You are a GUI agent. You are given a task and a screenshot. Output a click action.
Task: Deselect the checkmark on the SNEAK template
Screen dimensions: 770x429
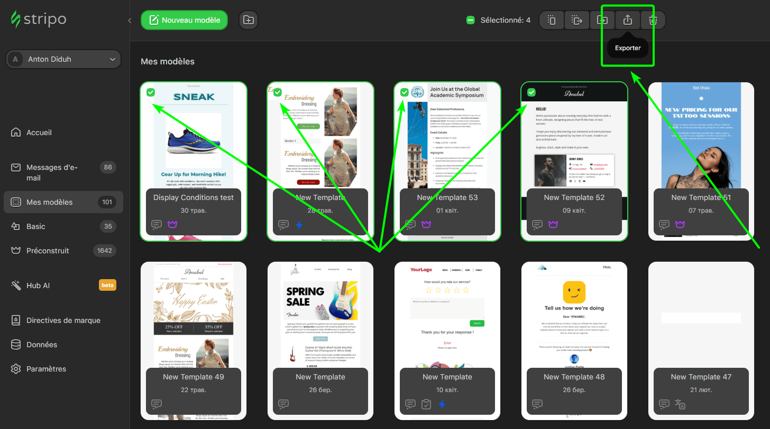[x=151, y=92]
